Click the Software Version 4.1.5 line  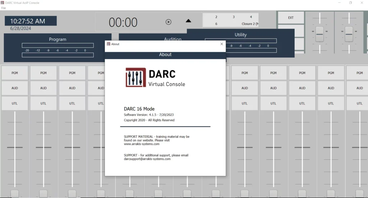[x=149, y=115]
